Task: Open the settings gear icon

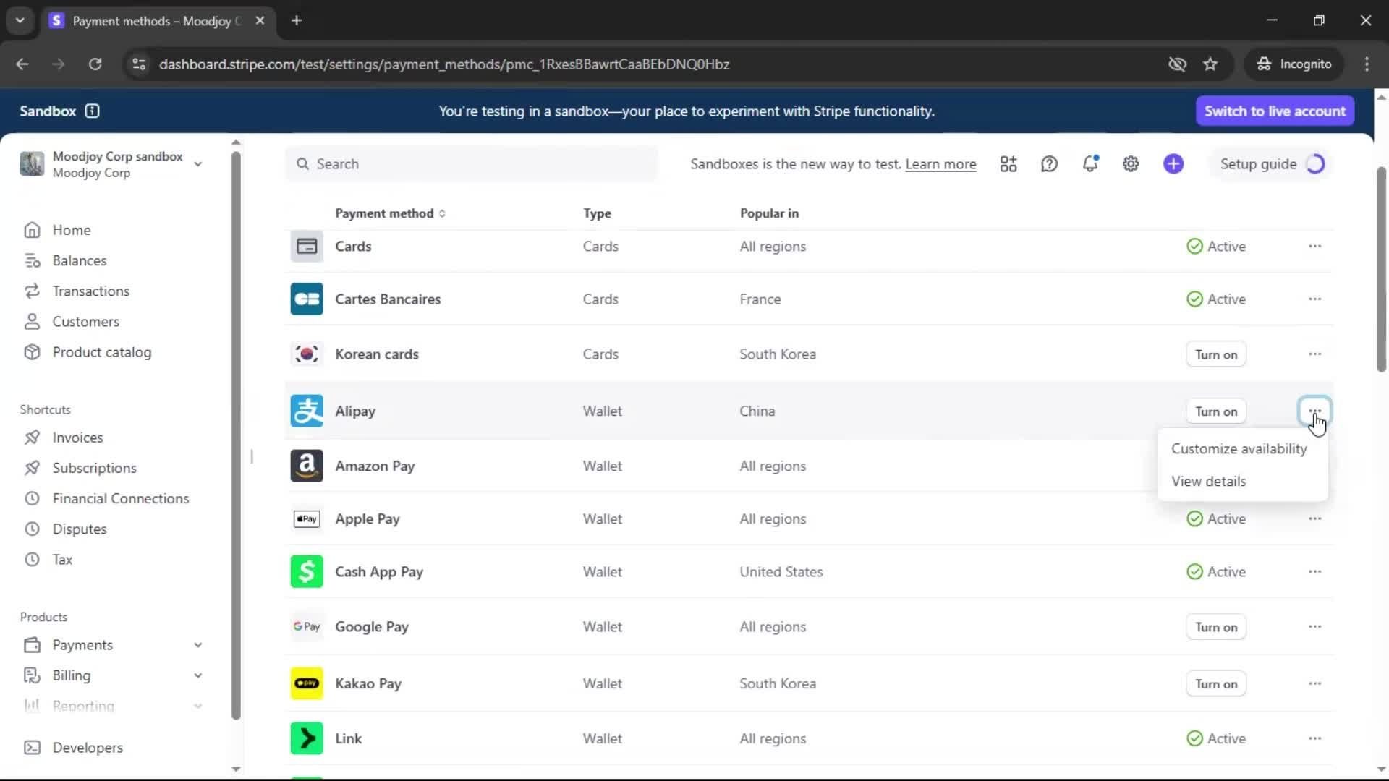Action: [x=1131, y=164]
